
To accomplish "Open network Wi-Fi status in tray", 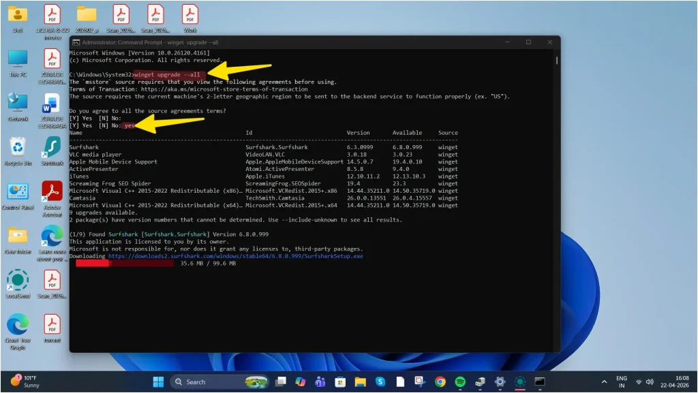I will click(639, 382).
